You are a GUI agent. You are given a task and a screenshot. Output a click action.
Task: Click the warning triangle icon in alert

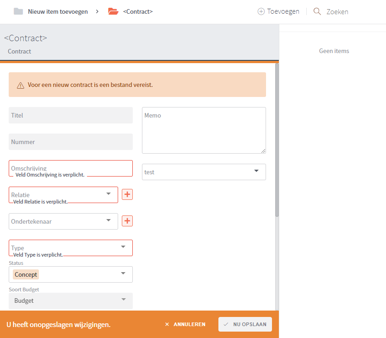[21, 85]
